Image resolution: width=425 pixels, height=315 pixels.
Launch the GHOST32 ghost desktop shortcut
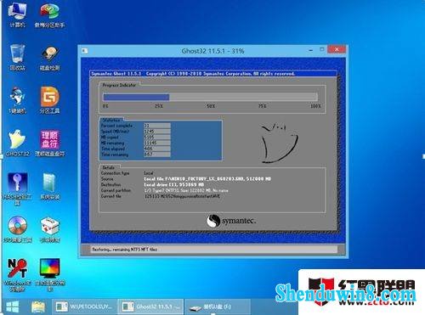[18, 143]
